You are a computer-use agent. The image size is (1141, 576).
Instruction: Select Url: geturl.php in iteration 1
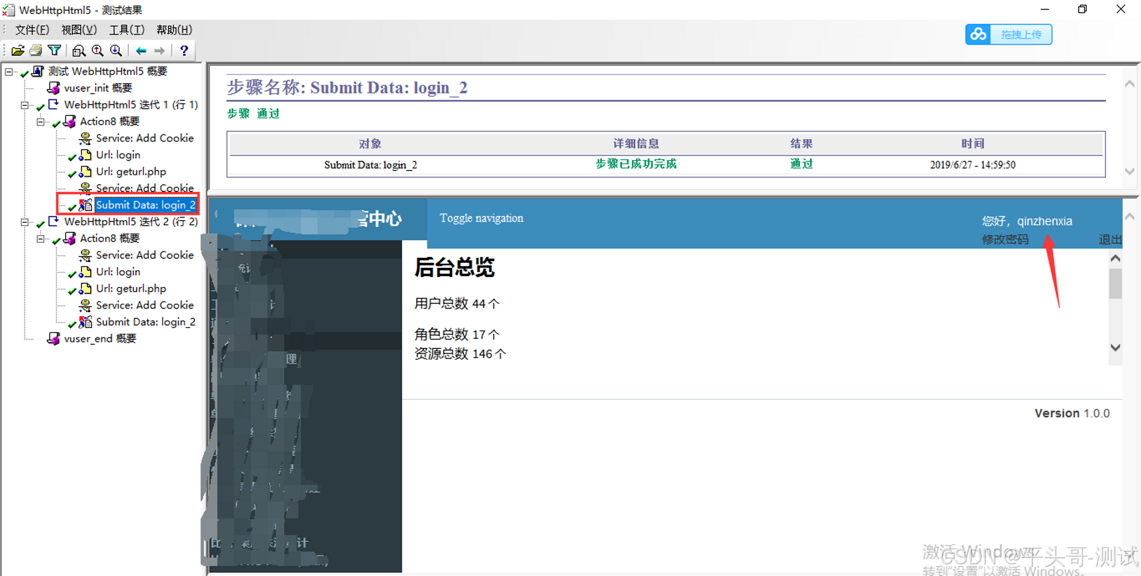[x=131, y=172]
